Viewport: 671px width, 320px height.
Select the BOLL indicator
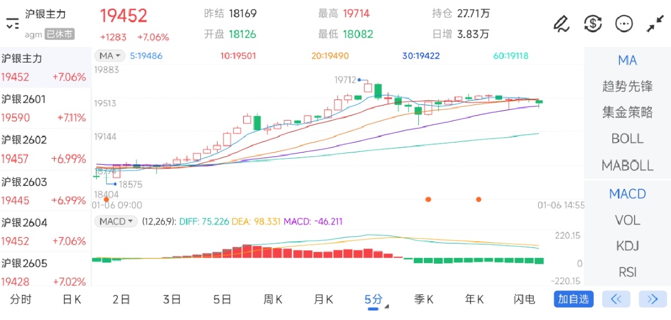click(x=627, y=138)
